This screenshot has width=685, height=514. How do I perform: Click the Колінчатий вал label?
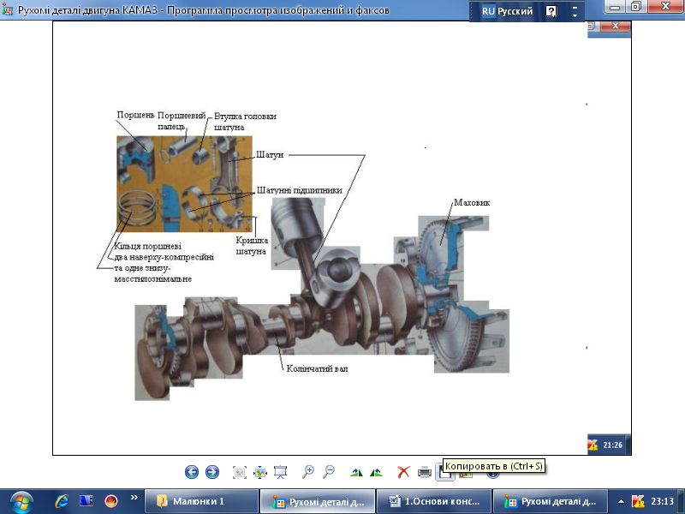(x=317, y=368)
